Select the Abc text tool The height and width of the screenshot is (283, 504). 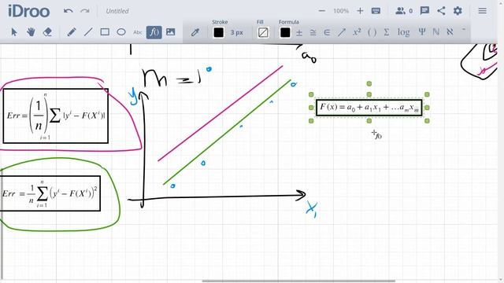coord(138,32)
